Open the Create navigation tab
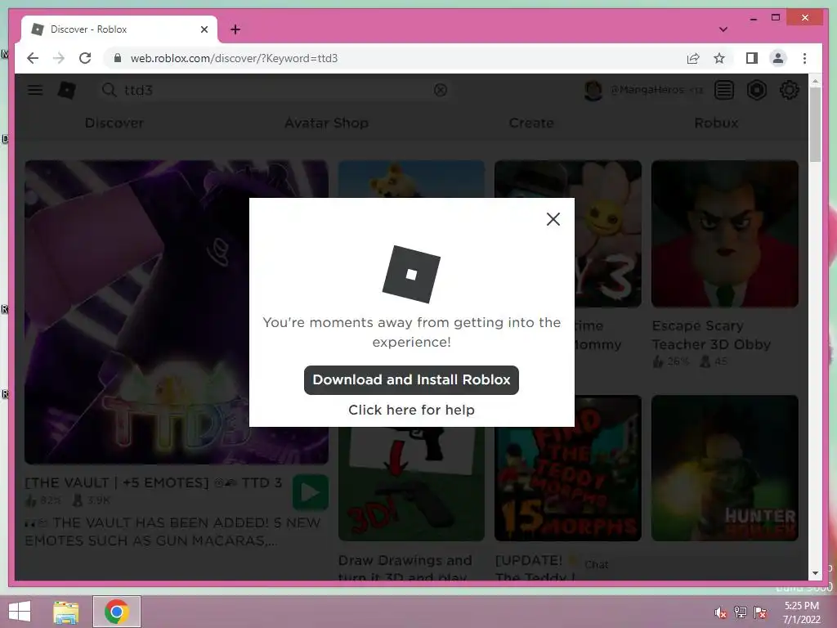 531,123
